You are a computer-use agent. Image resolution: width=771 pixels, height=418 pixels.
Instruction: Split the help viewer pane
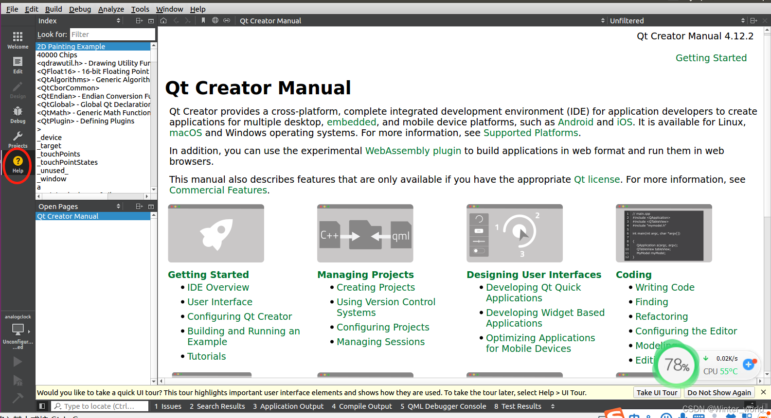[x=753, y=21]
